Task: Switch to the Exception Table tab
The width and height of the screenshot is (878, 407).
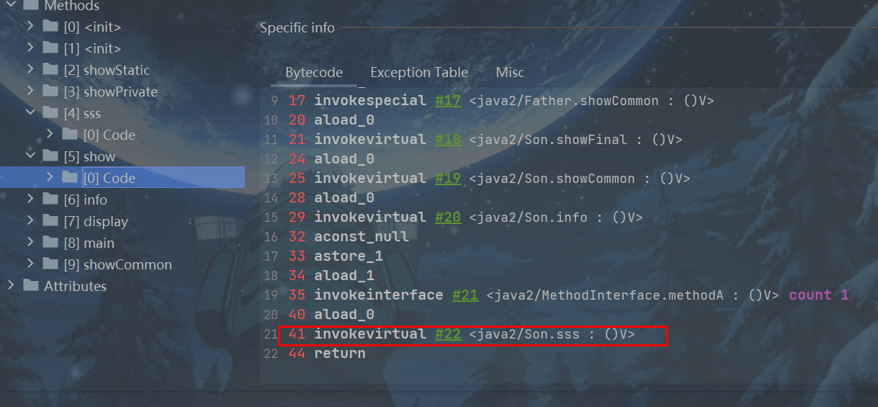Action: tap(419, 73)
